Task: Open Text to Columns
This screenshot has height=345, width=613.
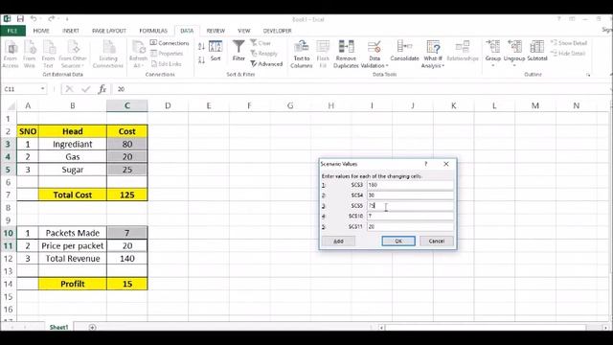Action: (x=302, y=54)
